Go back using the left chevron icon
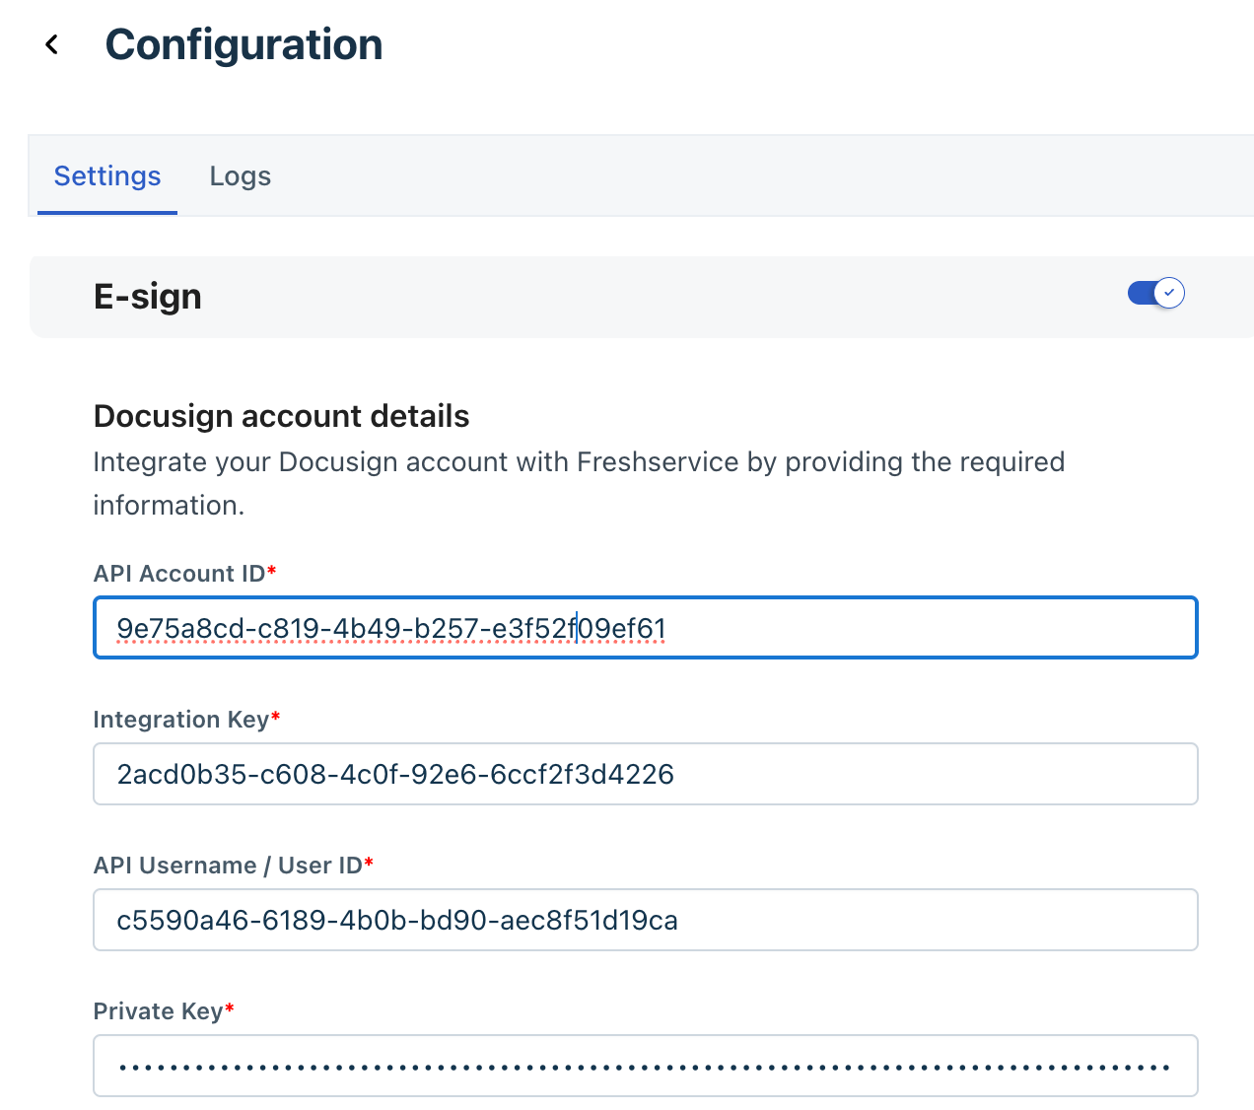The height and width of the screenshot is (1110, 1254). point(52,44)
